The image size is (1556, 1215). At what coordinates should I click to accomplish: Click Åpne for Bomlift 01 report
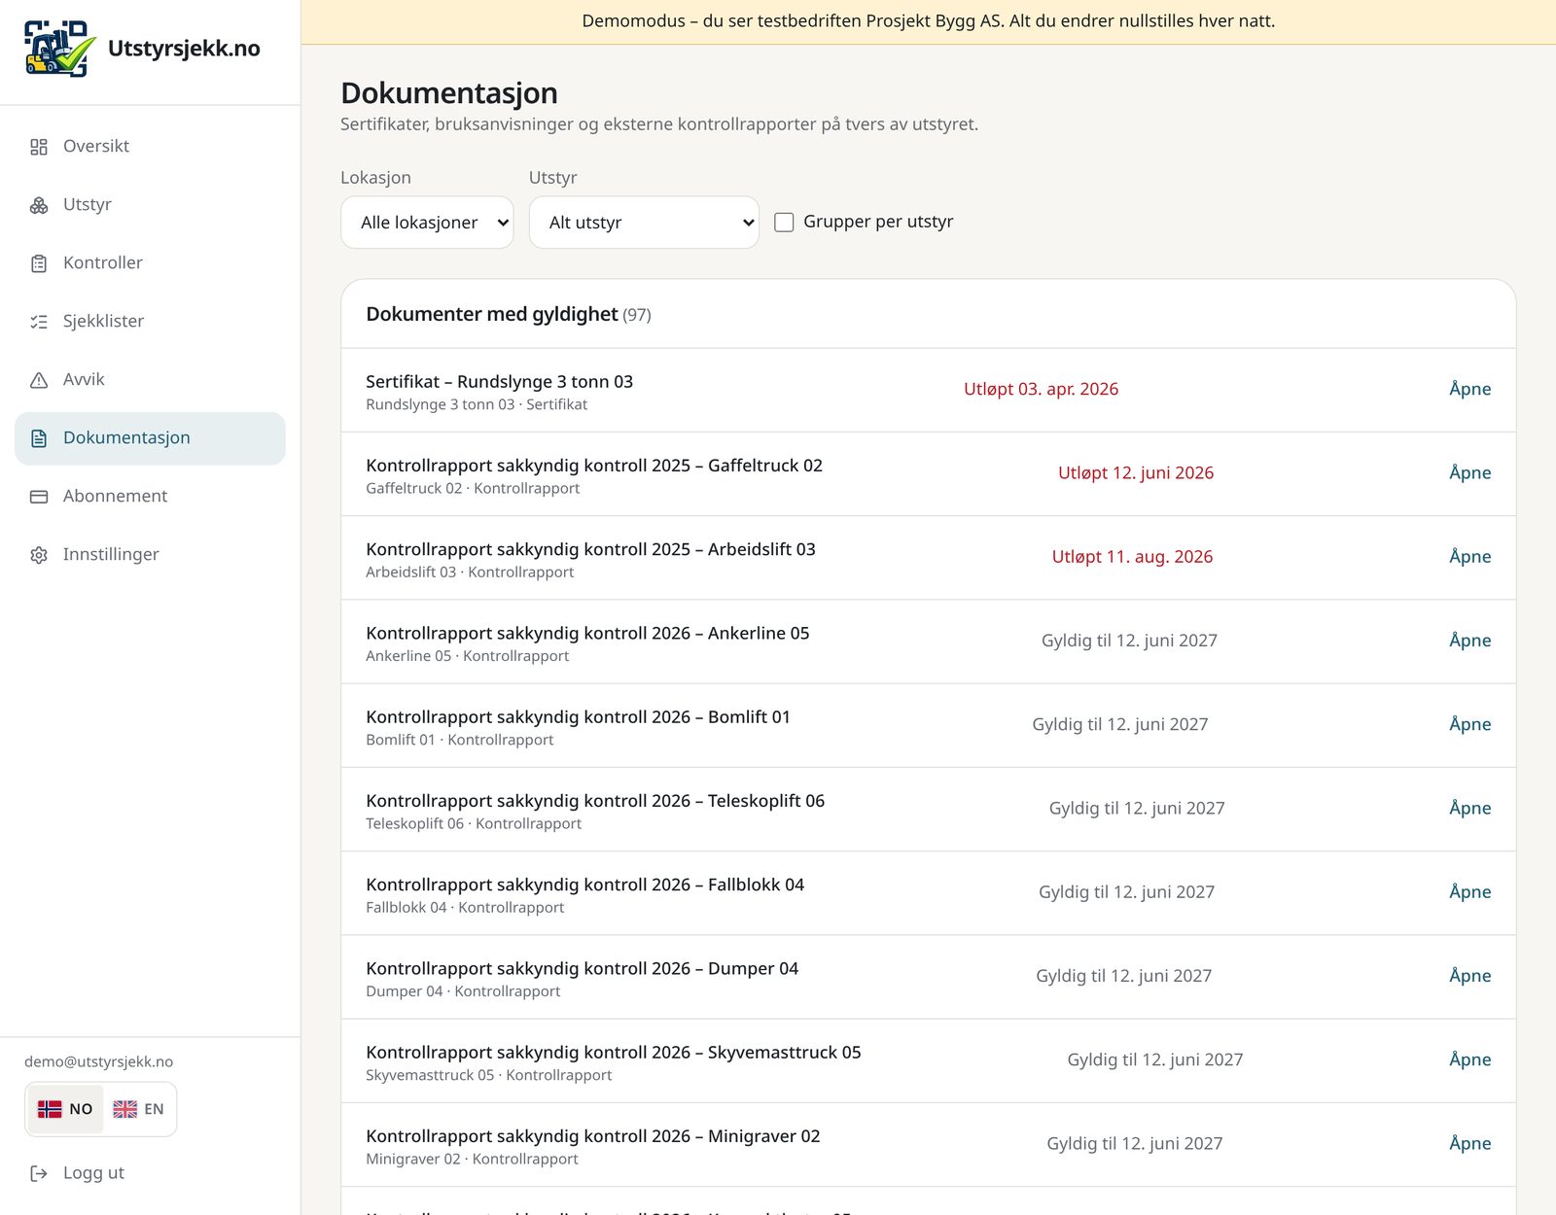pyautogui.click(x=1469, y=724)
